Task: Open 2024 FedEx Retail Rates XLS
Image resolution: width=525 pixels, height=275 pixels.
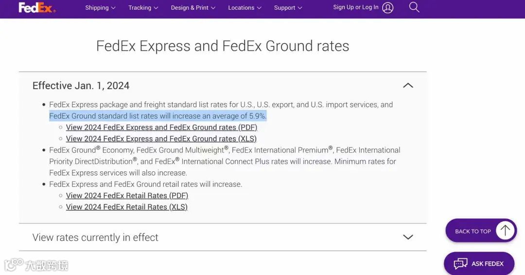Action: click(126, 207)
